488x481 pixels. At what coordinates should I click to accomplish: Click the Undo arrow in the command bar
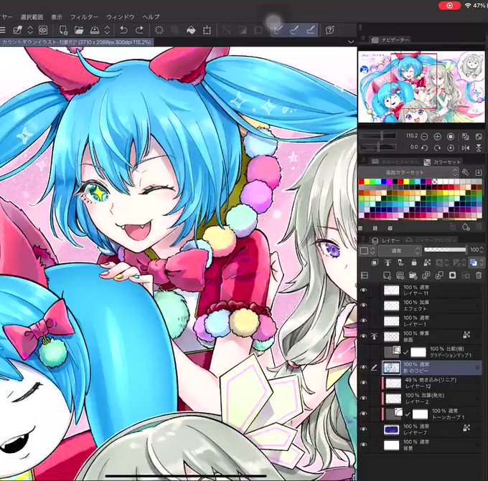[124, 30]
